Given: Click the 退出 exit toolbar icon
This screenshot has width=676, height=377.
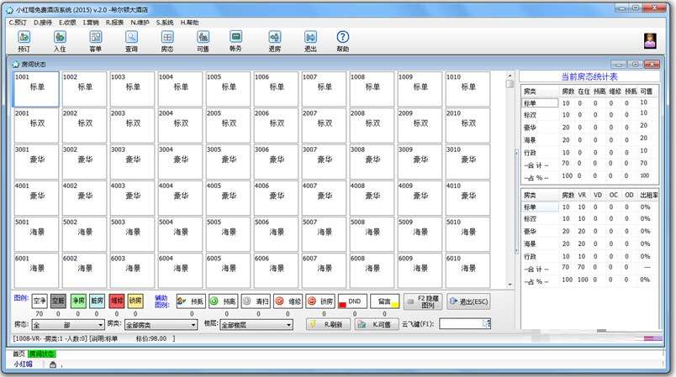Looking at the screenshot, I should pos(310,41).
